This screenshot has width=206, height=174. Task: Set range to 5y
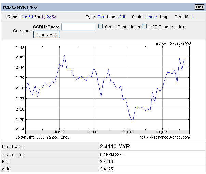click(x=54, y=17)
